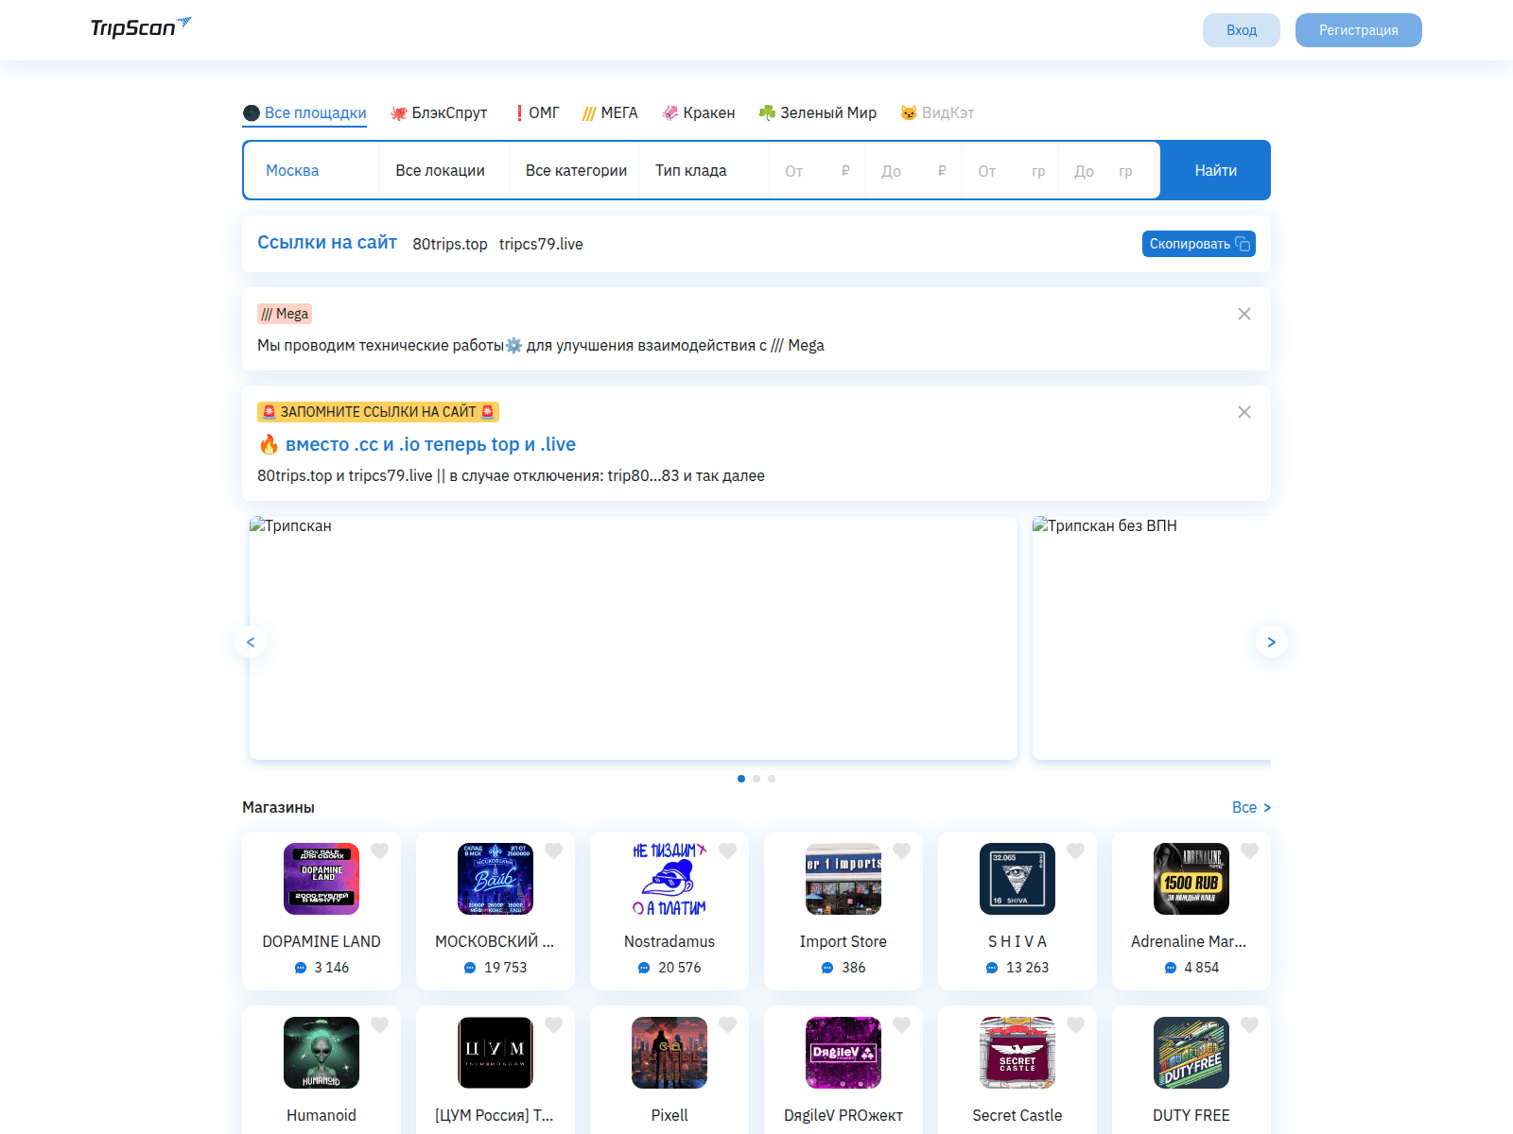The width and height of the screenshot is (1513, 1134).
Task: Close the ЗАПОМНИТЕ ССЫЛКИ НА САЙТ notice
Action: point(1244,412)
